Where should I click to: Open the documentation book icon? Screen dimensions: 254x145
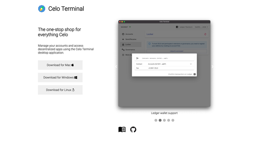click(122, 130)
